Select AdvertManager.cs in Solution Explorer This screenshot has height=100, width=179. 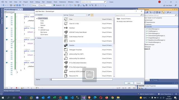tap(154, 29)
